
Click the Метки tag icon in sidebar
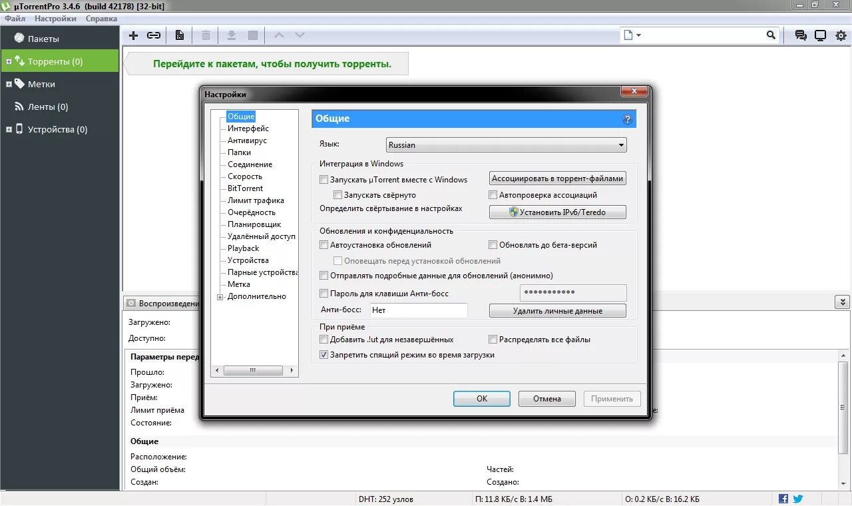(19, 84)
